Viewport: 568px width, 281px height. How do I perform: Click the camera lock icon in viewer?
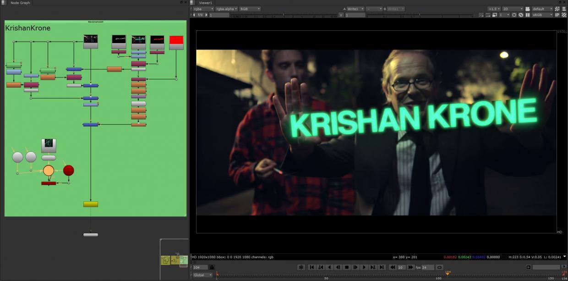point(528,9)
